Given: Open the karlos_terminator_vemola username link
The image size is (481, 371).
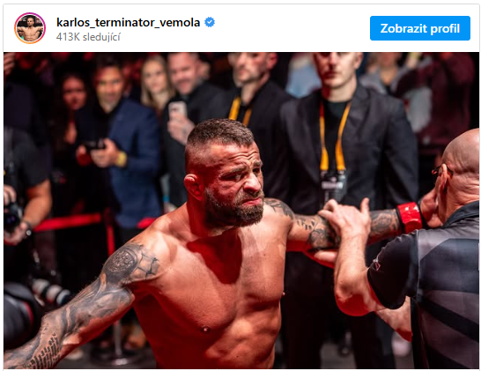Looking at the screenshot, I should pos(129,22).
